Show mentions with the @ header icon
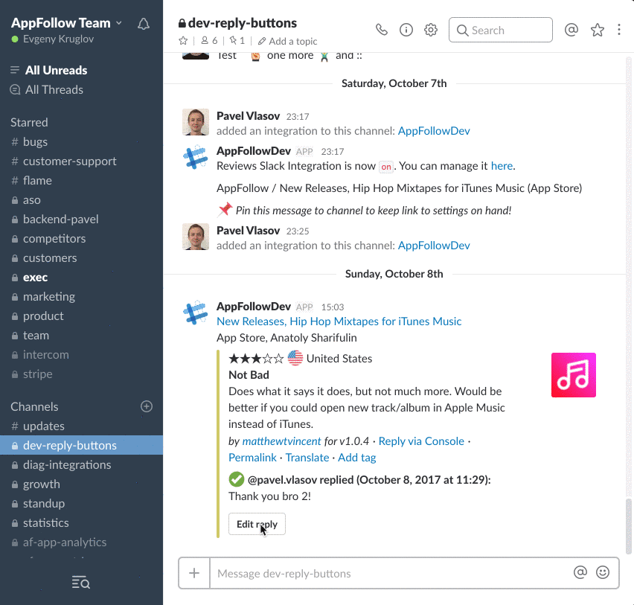This screenshot has height=605, width=634. tap(571, 30)
